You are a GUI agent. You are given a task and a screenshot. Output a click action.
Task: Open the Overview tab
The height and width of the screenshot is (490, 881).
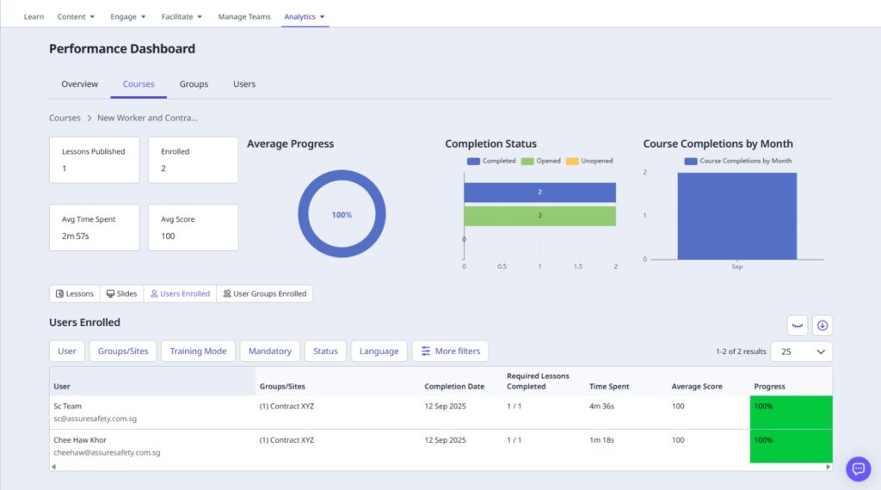(x=79, y=84)
